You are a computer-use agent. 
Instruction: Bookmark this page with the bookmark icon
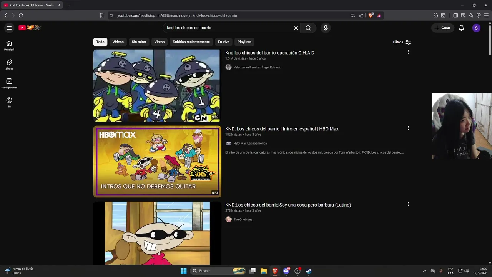coord(101,15)
